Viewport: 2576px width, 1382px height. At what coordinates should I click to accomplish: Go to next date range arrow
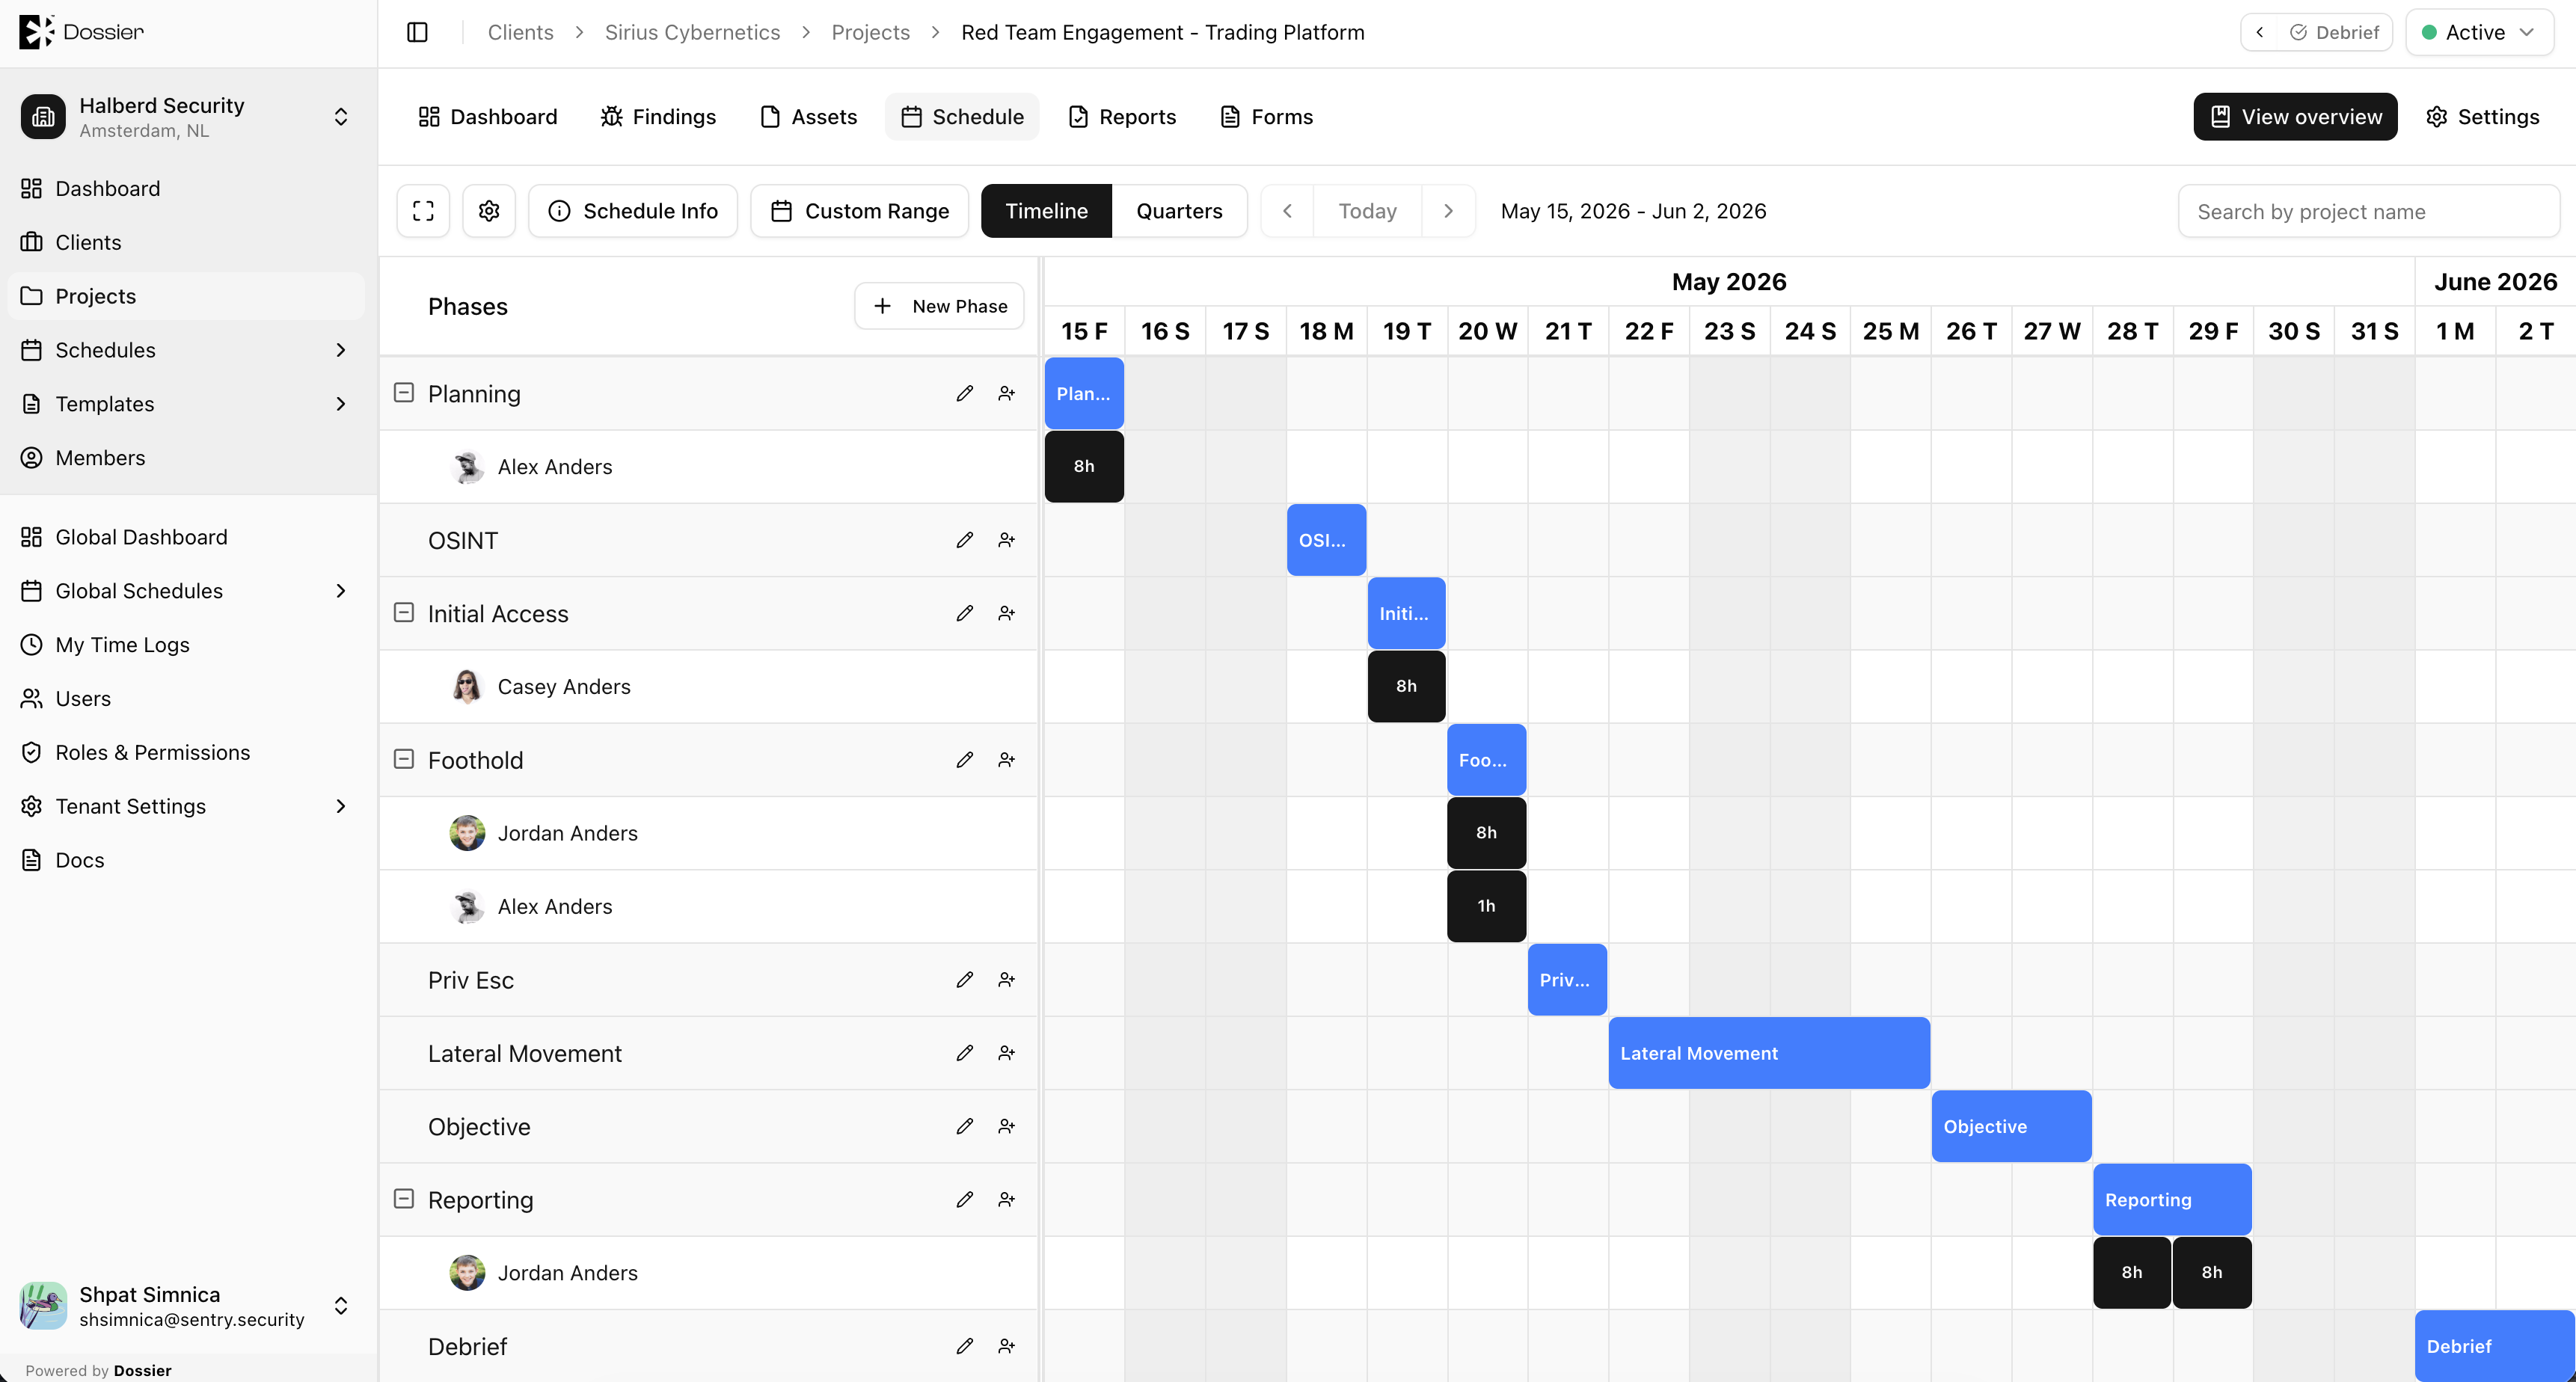tap(1448, 211)
